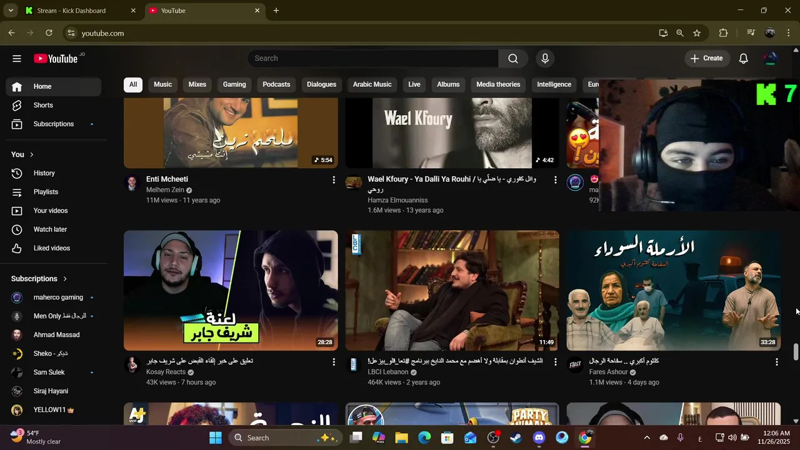Image resolution: width=800 pixels, height=450 pixels.
Task: Open Discord from the taskbar
Action: pos(539,437)
